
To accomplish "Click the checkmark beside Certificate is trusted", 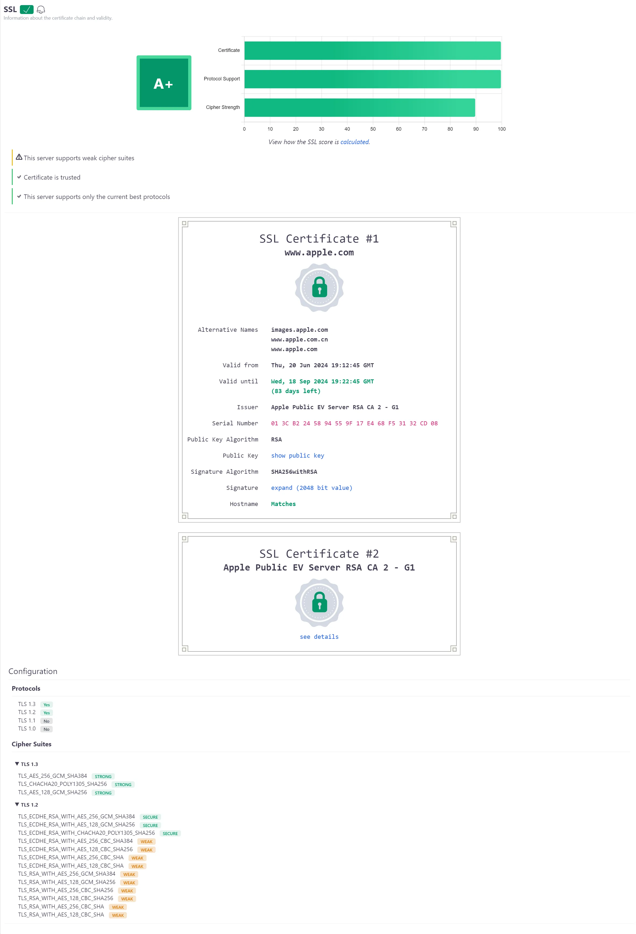I will [19, 177].
